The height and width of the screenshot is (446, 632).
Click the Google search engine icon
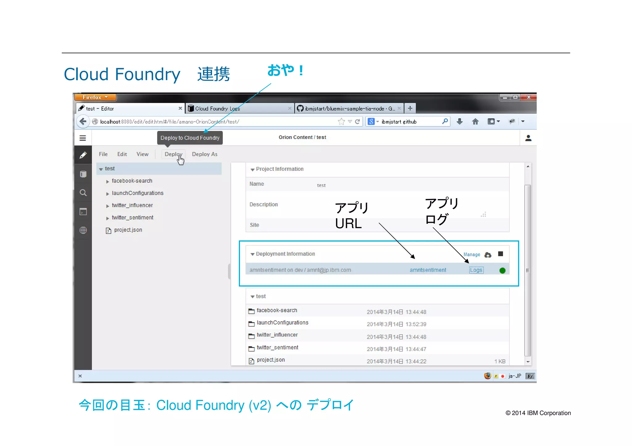pyautogui.click(x=371, y=121)
